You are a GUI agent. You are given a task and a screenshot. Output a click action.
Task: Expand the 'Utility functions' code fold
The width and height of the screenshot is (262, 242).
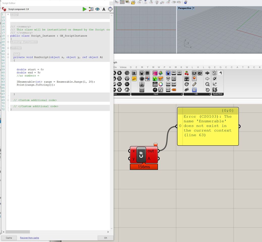(8, 42)
